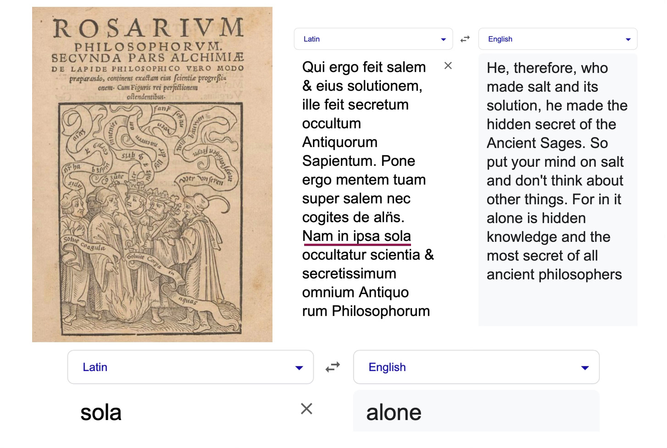Click the underlined phrase 'Nam in ipsa sola'

[x=356, y=236]
